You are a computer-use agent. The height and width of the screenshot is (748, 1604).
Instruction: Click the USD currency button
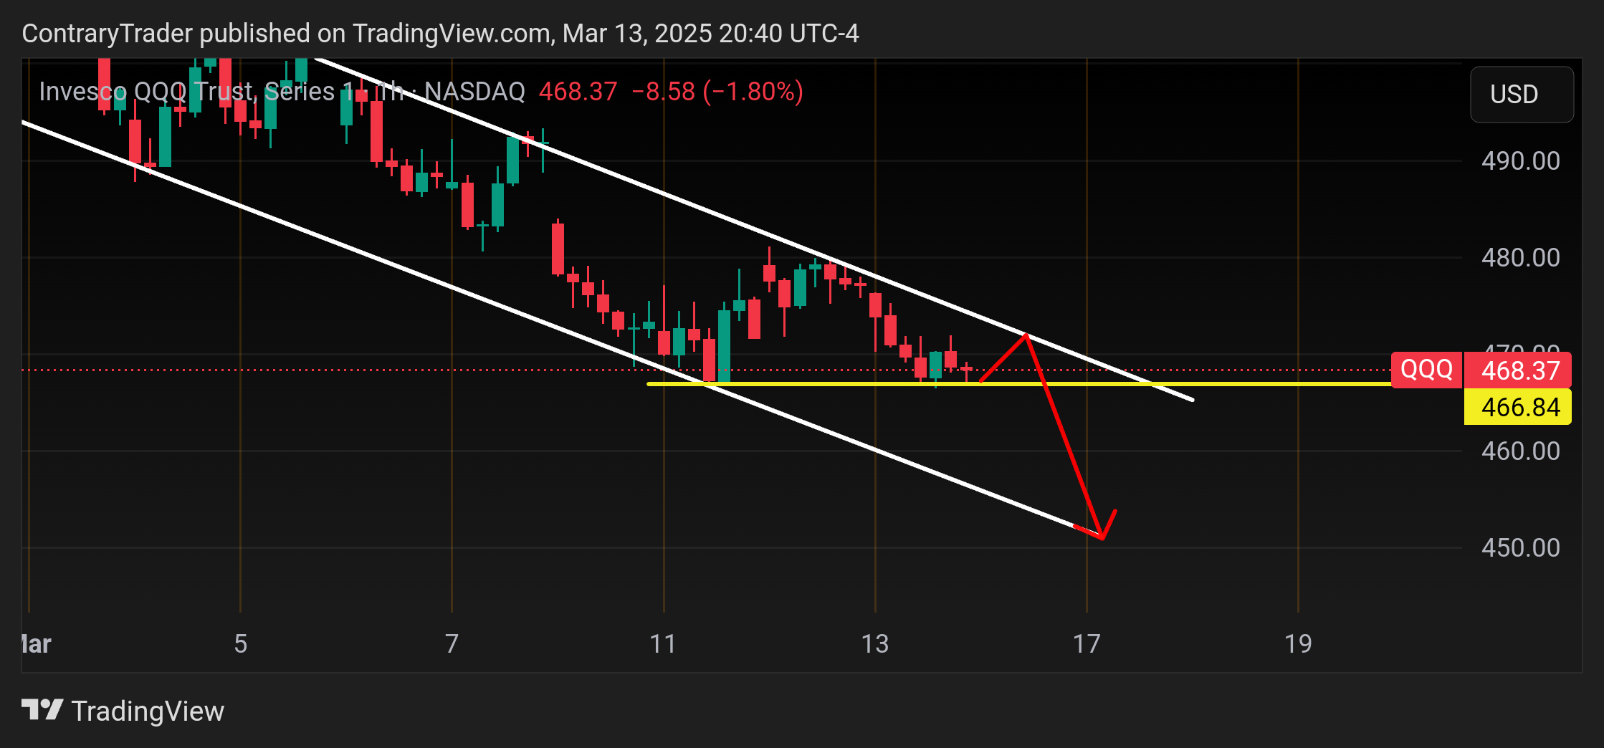tap(1522, 95)
